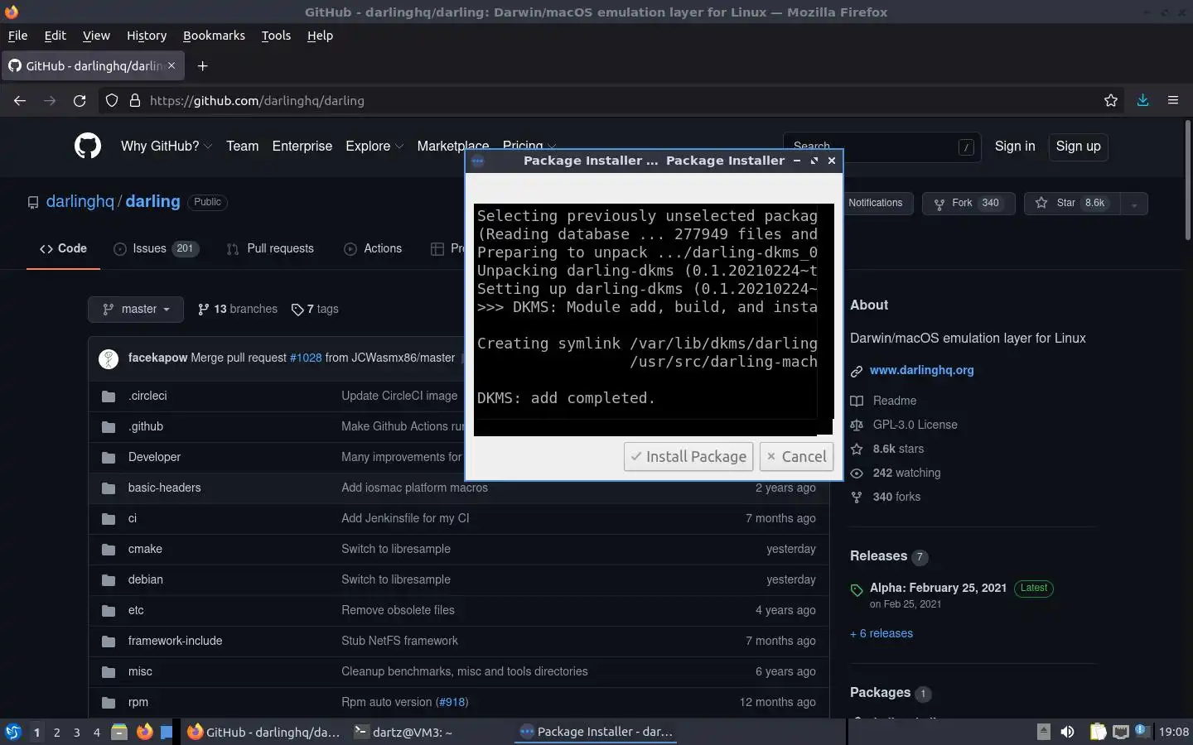Open the framework-include folder

[175, 641]
